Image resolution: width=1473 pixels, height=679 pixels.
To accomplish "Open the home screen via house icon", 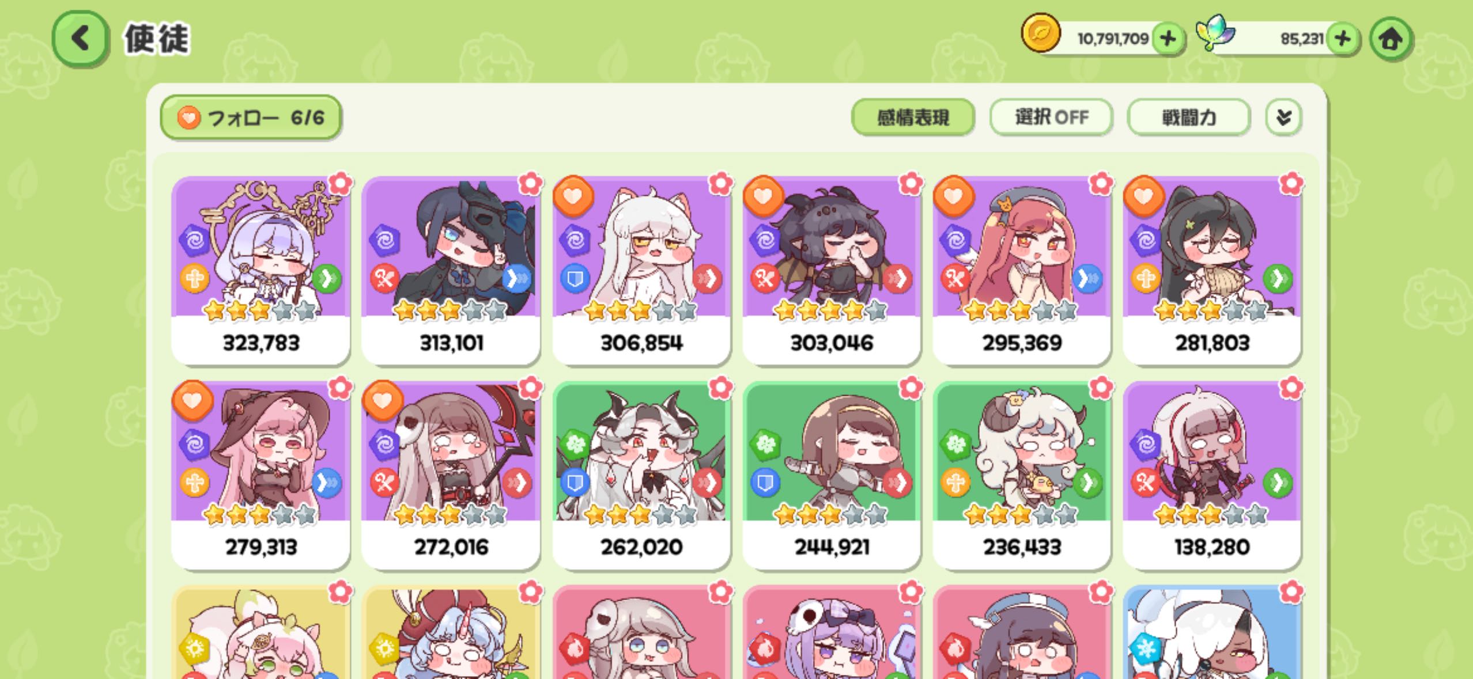I will coord(1391,39).
